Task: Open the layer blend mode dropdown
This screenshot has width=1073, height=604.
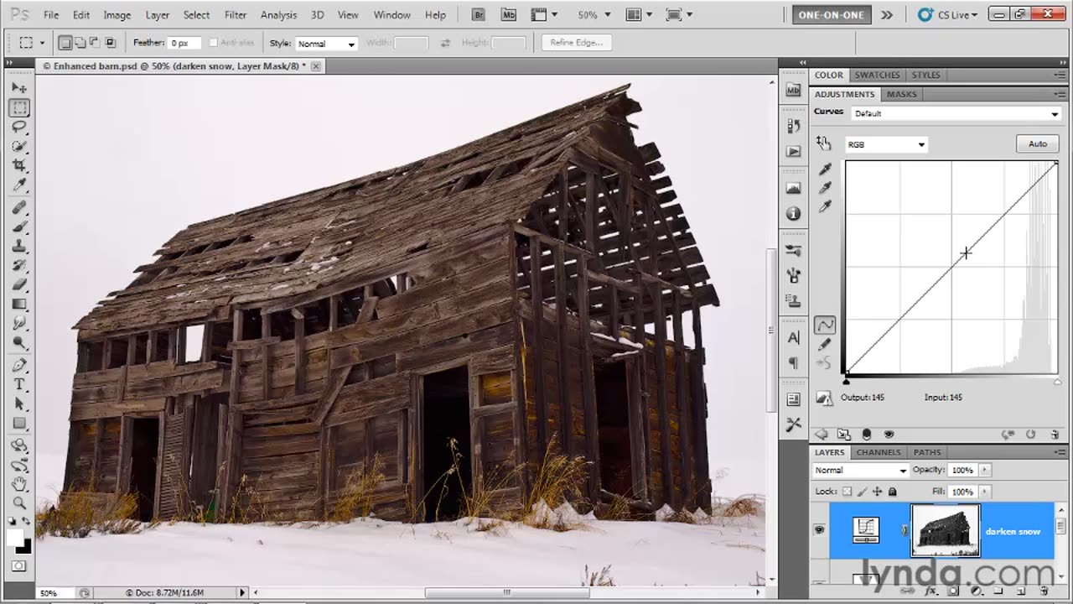Action: [861, 471]
